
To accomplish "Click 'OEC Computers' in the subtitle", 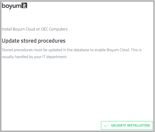I will (x=54, y=29).
